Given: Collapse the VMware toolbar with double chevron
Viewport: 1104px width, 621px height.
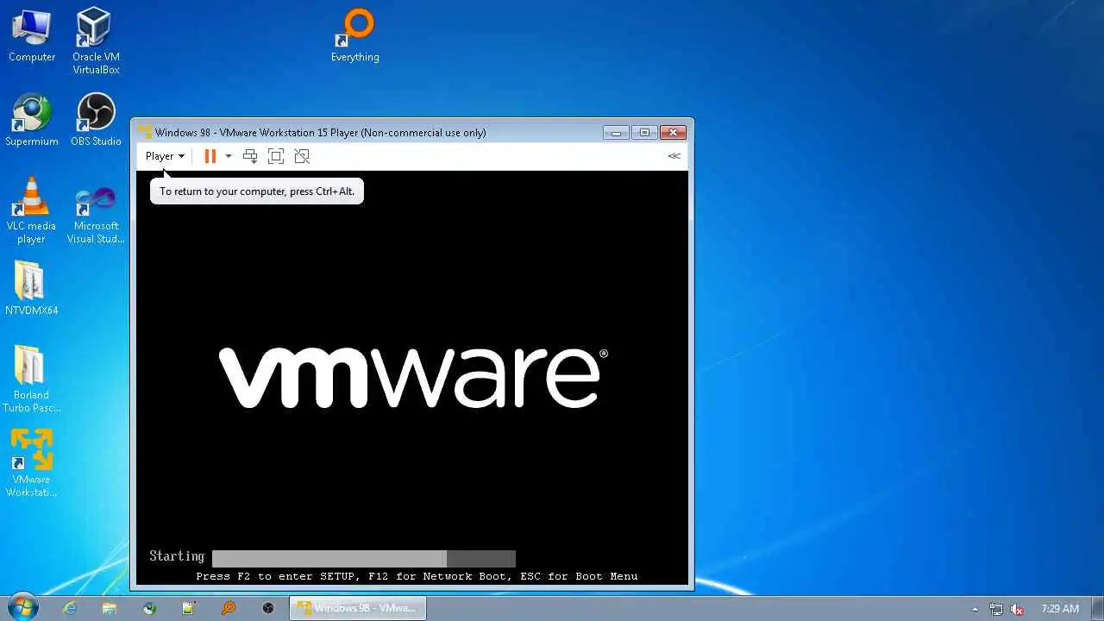Looking at the screenshot, I should point(674,156).
